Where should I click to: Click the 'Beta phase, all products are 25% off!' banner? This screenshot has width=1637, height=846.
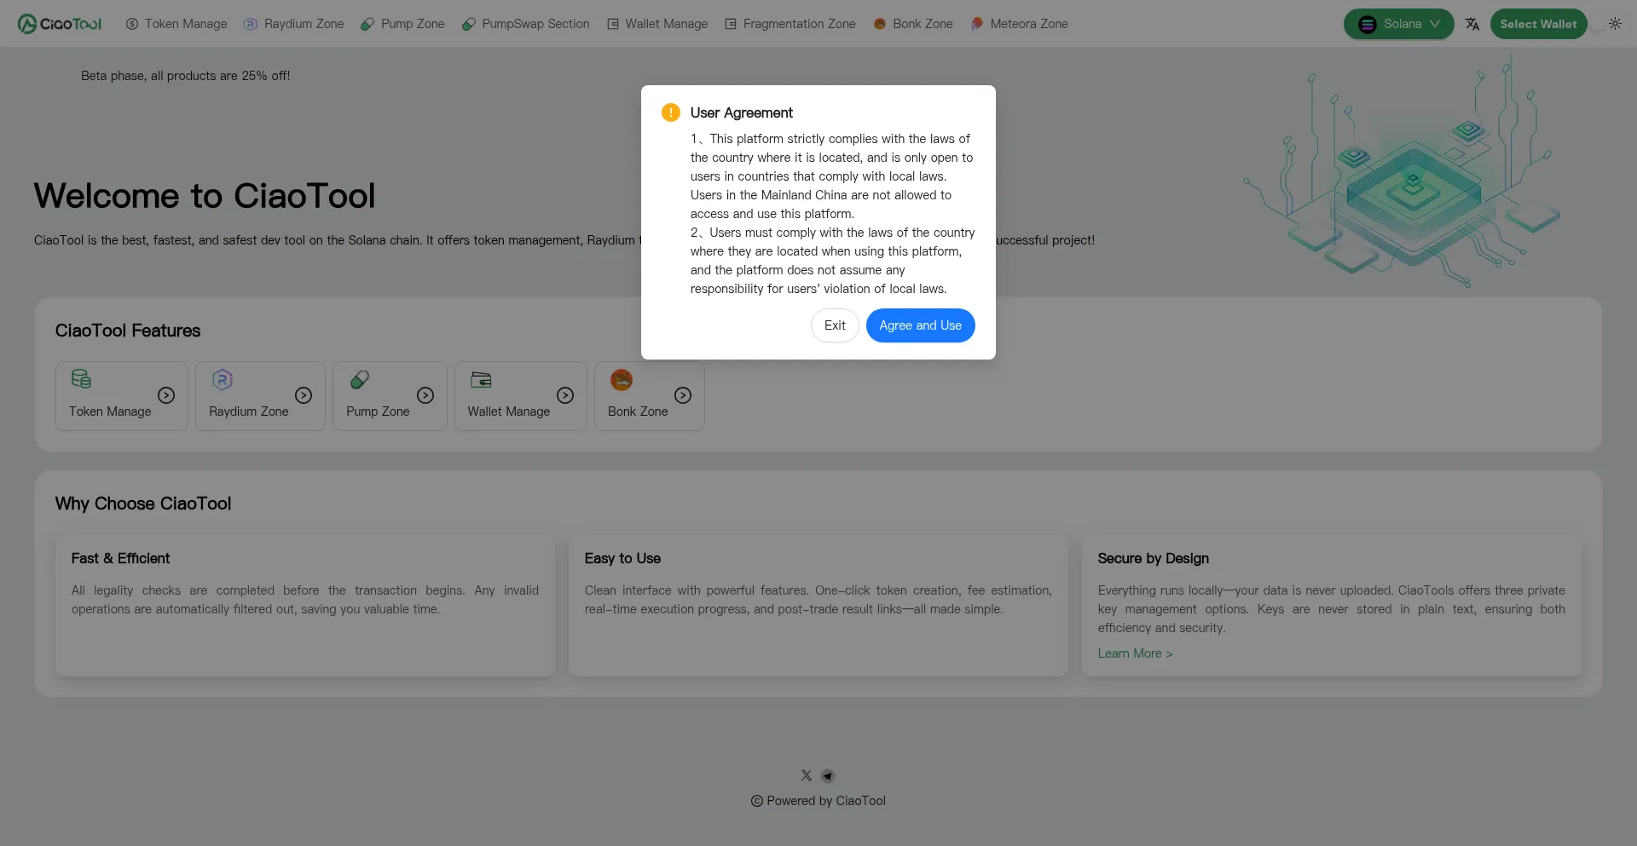point(186,76)
